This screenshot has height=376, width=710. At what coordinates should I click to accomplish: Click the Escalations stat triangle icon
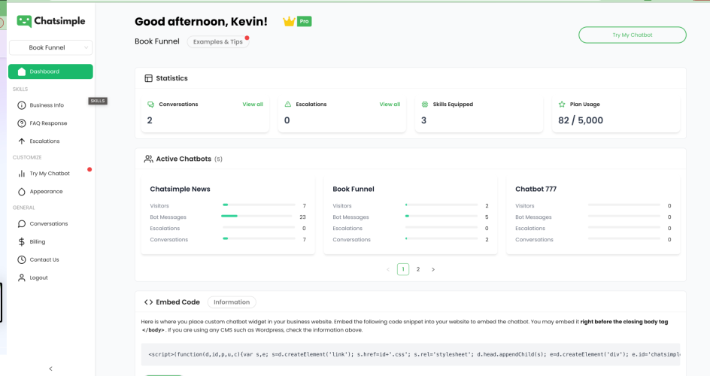(288, 104)
